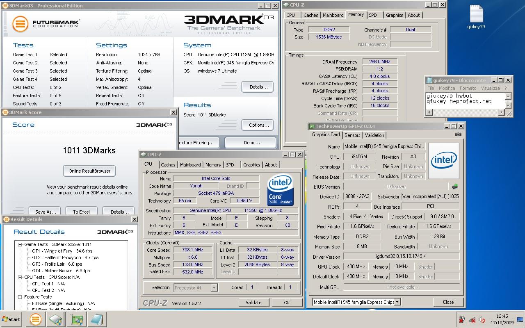Select GT2 - Battle of Proxycon tree row

coord(65,257)
